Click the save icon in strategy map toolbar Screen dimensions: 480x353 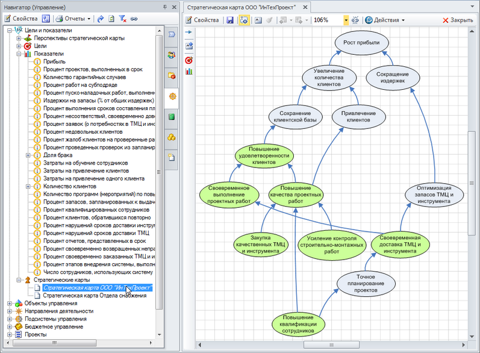(230, 20)
